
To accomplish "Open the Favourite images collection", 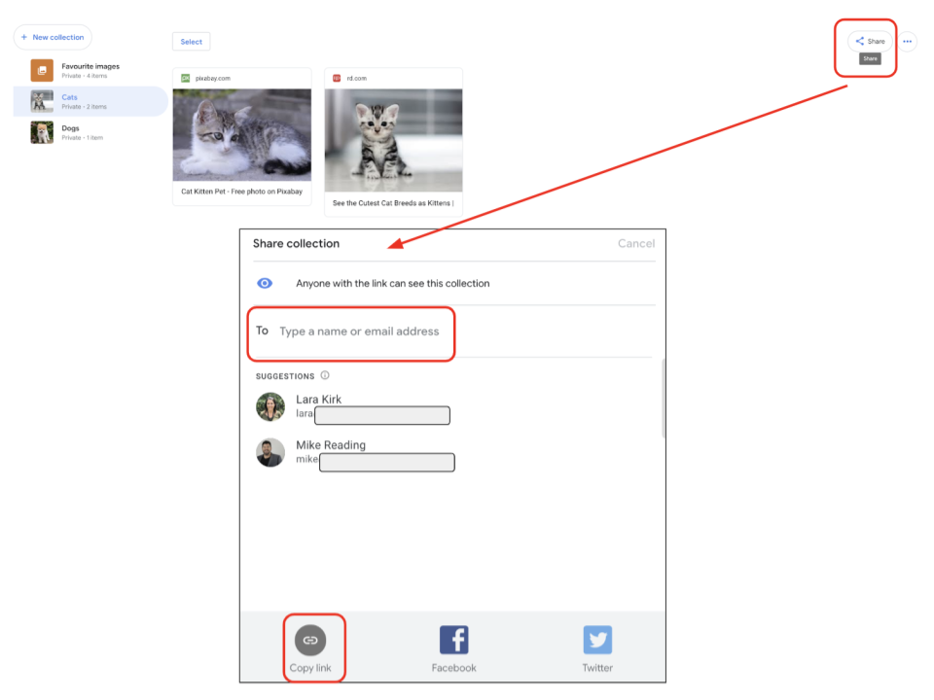I will pyautogui.click(x=90, y=70).
